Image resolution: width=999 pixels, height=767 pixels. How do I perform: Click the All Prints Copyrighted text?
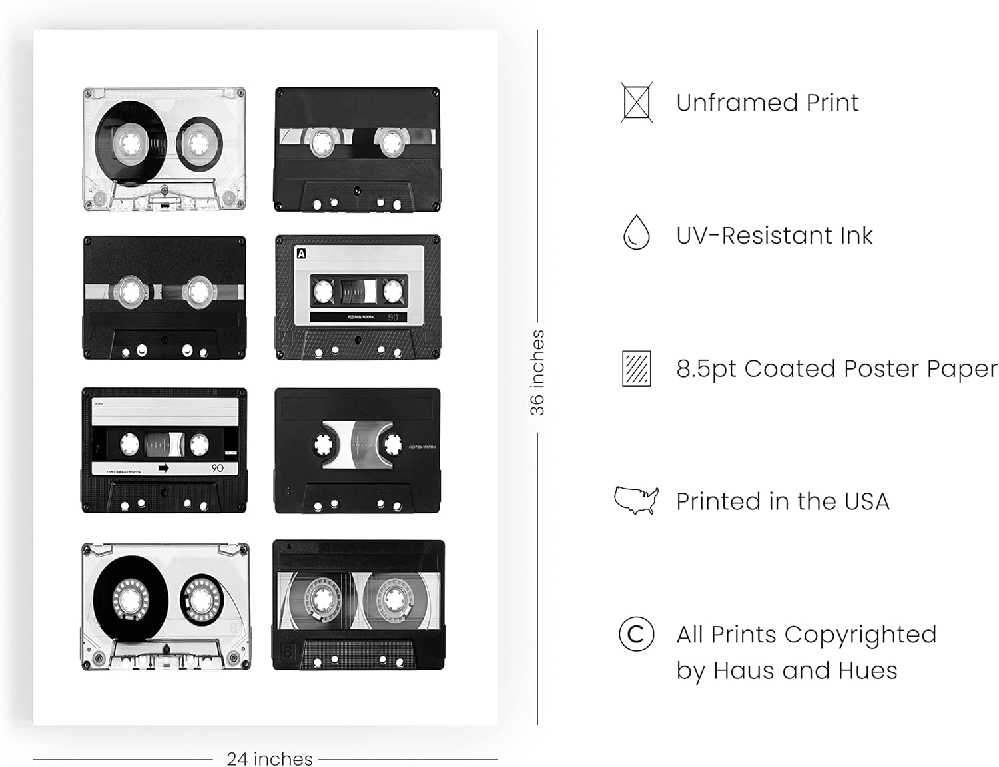click(x=806, y=635)
